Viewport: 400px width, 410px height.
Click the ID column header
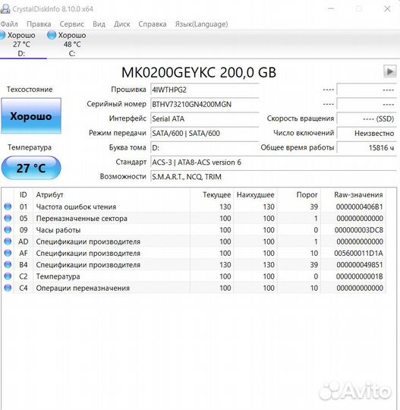(24, 195)
